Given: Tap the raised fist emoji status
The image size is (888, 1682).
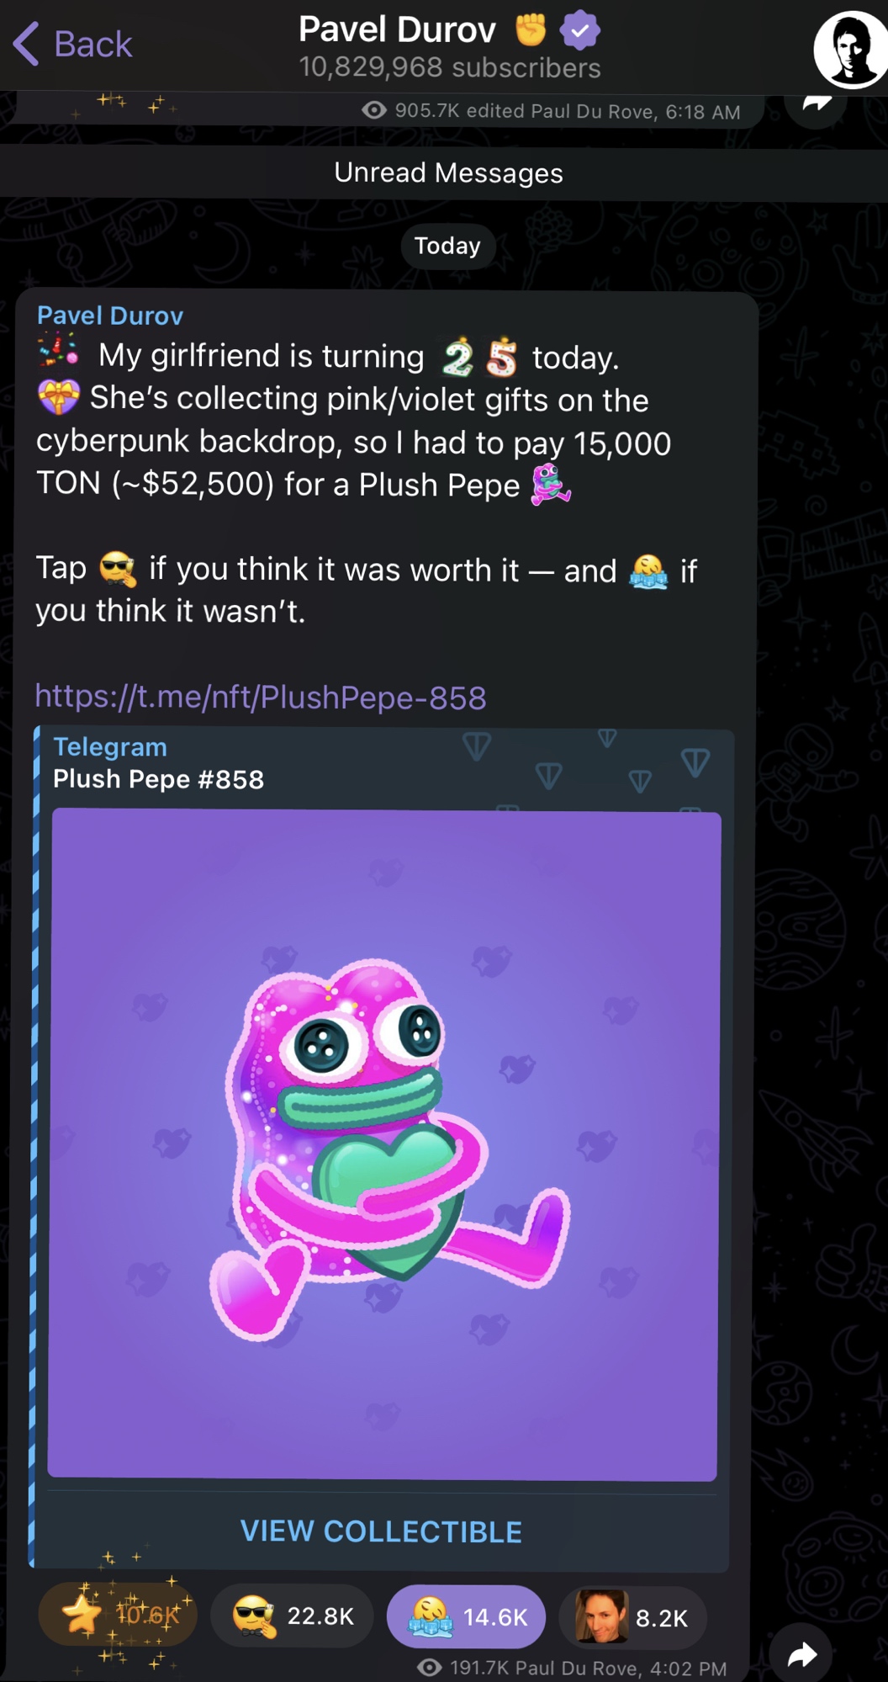Looking at the screenshot, I should (x=531, y=29).
